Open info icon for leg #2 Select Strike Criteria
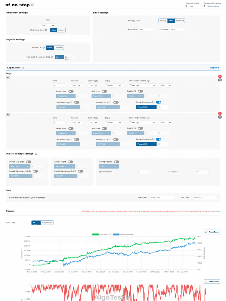Viewport: 226px width, 301px height. 148,118
